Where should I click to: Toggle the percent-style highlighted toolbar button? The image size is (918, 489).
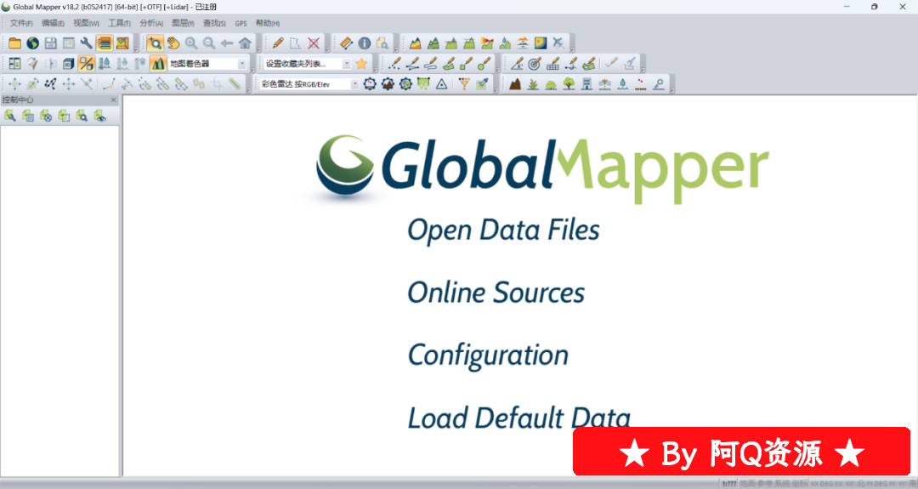click(87, 63)
